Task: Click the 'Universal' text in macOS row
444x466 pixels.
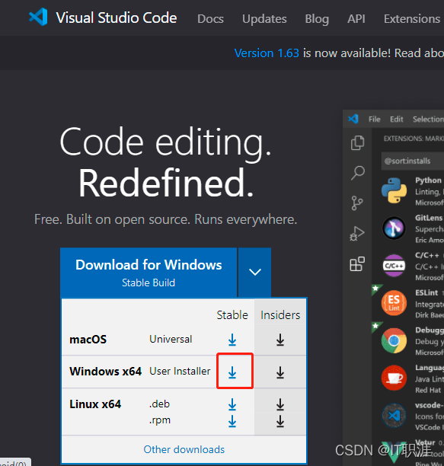Action: (x=171, y=339)
